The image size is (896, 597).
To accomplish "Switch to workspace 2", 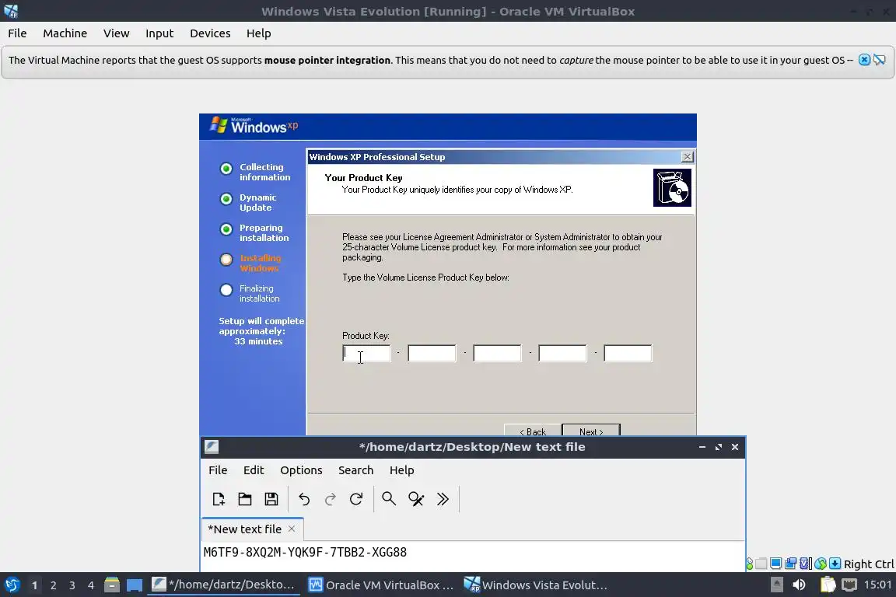I will click(53, 585).
